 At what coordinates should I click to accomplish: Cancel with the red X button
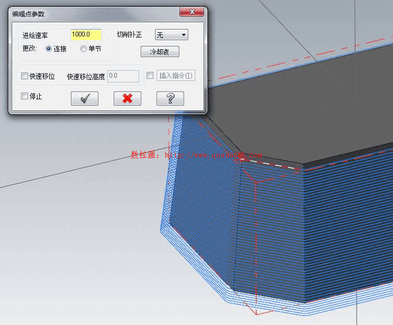click(127, 98)
